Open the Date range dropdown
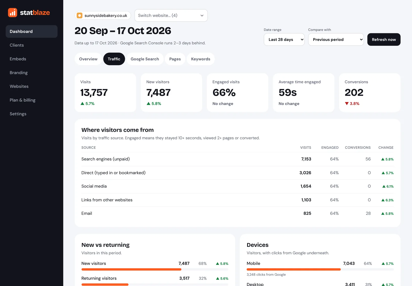The height and width of the screenshot is (286, 412). click(x=284, y=39)
